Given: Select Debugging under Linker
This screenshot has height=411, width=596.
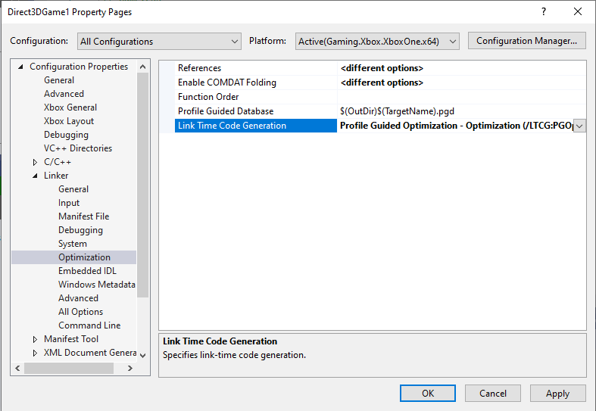Looking at the screenshot, I should click(x=80, y=230).
